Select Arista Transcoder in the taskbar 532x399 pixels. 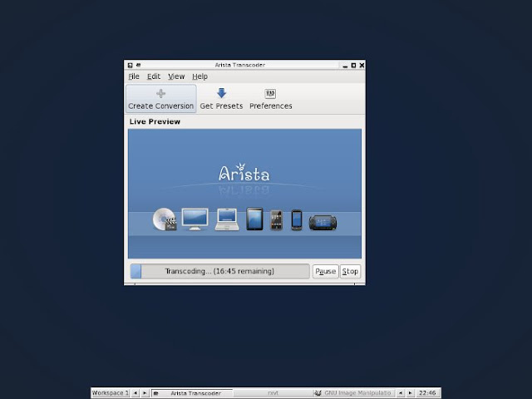tap(192, 393)
